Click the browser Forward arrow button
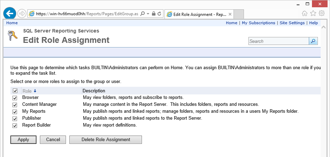 22,14
